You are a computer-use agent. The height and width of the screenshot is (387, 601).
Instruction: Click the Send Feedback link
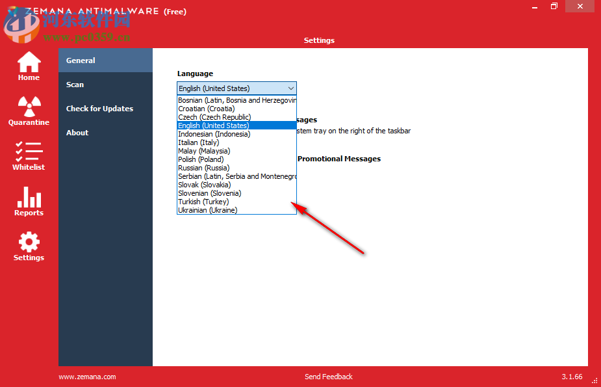click(x=328, y=376)
